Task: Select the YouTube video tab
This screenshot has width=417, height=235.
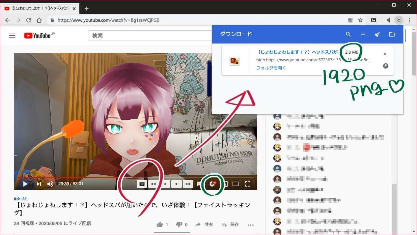Action: point(40,9)
